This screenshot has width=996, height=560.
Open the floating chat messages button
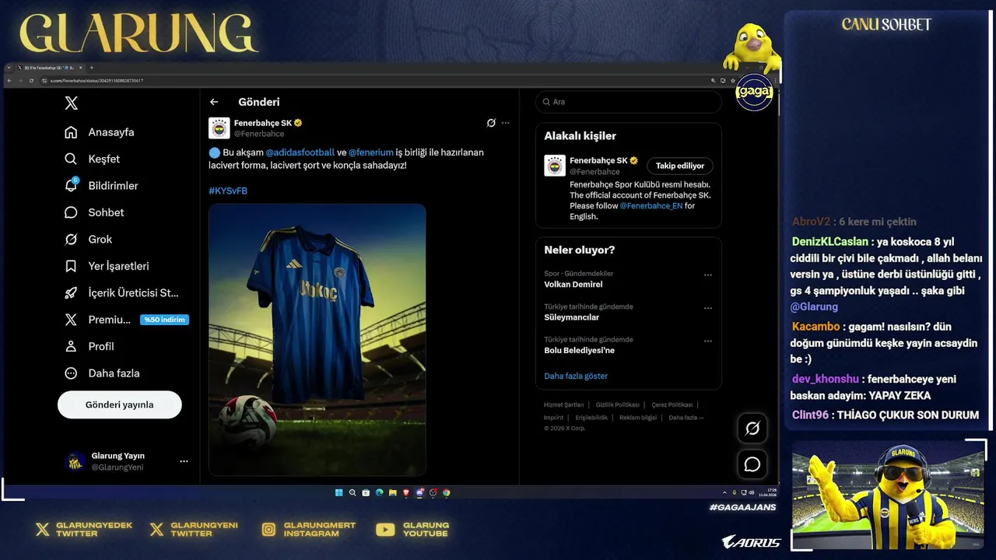752,464
